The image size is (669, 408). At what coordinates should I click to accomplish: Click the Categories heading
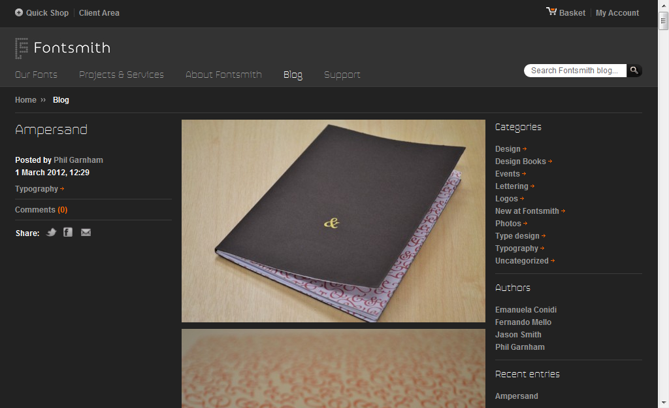tap(518, 127)
